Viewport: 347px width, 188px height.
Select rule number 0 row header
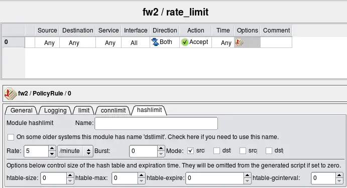coord(14,42)
